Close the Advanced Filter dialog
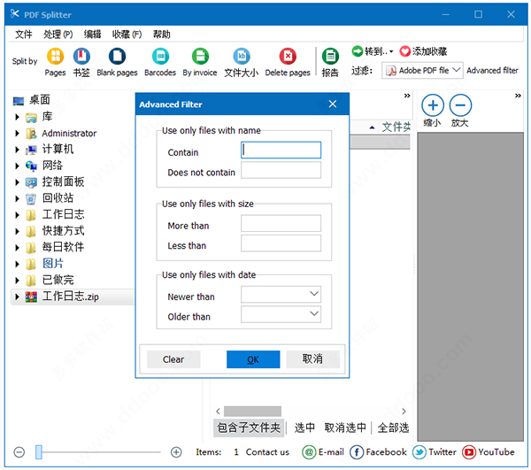Image resolution: width=531 pixels, height=470 pixels. pyautogui.click(x=333, y=104)
